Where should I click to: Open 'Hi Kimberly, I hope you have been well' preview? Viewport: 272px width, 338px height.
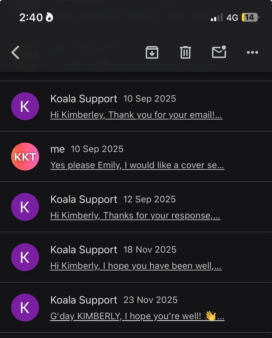136,266
